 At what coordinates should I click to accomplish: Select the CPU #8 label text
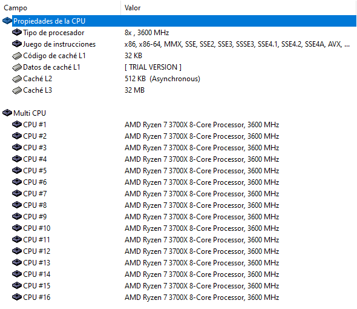(x=34, y=205)
